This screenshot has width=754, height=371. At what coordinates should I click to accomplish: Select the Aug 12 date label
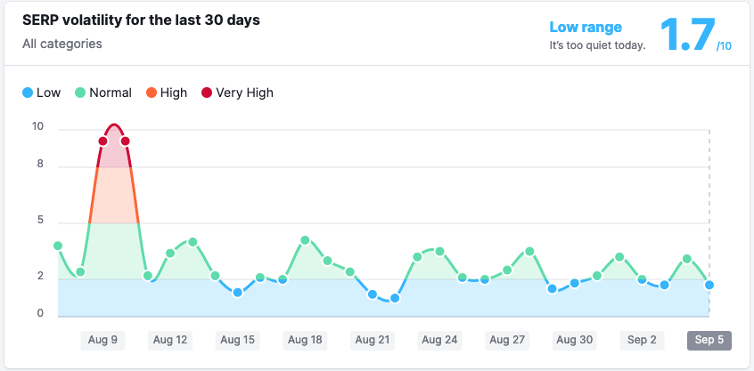(169, 339)
